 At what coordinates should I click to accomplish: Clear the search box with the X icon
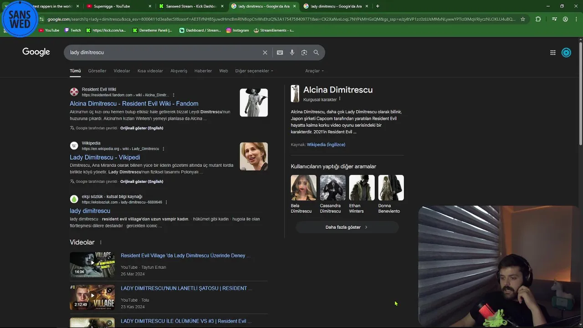(x=265, y=52)
